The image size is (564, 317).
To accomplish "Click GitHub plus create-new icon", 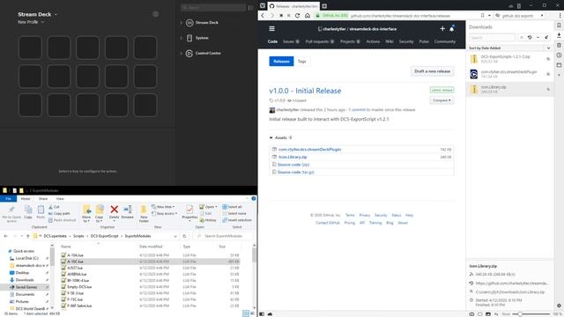I will point(442,29).
